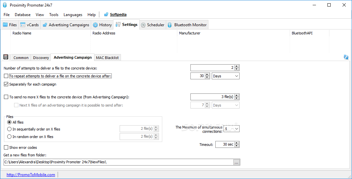Open the Bluetooth Monitor tab

point(187,25)
